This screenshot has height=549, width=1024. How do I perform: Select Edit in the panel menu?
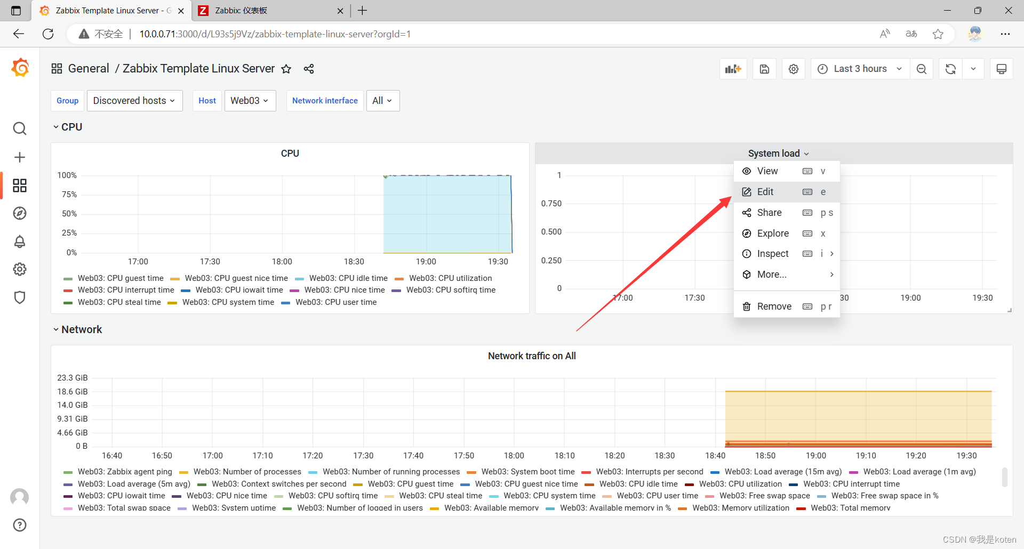787,192
